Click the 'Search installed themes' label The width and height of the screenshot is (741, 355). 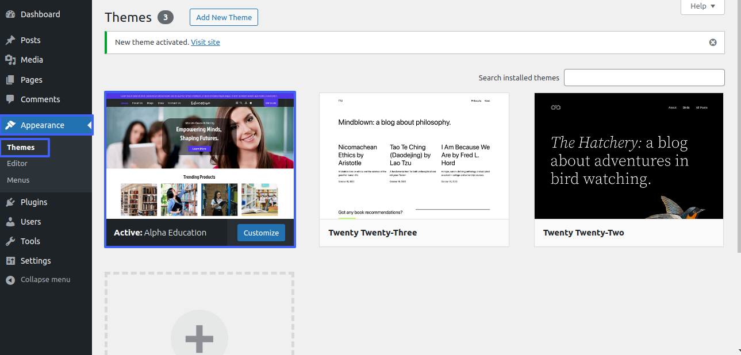[519, 78]
